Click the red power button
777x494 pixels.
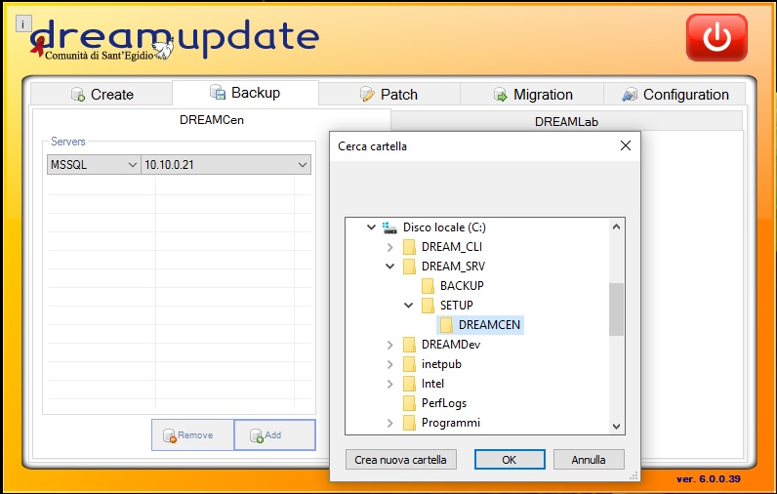pyautogui.click(x=716, y=38)
